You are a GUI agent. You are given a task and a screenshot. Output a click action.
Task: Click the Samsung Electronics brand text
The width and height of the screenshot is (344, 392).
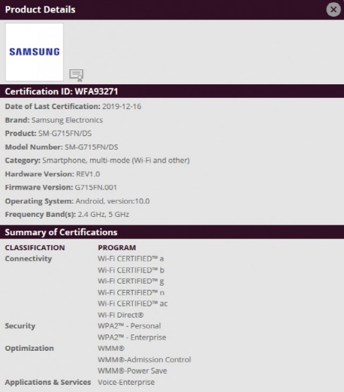[x=67, y=120]
